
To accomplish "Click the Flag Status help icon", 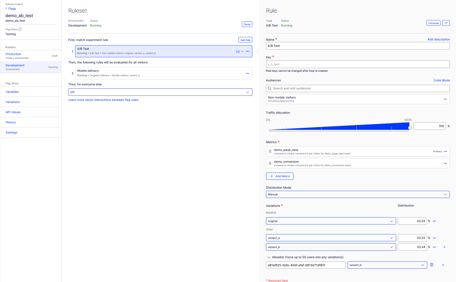I will pos(20,29).
